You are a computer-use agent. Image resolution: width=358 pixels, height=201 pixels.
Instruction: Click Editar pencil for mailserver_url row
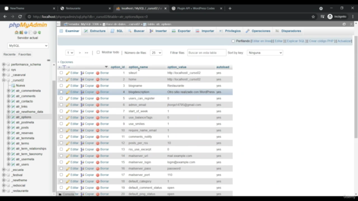pyautogui.click(x=68, y=156)
